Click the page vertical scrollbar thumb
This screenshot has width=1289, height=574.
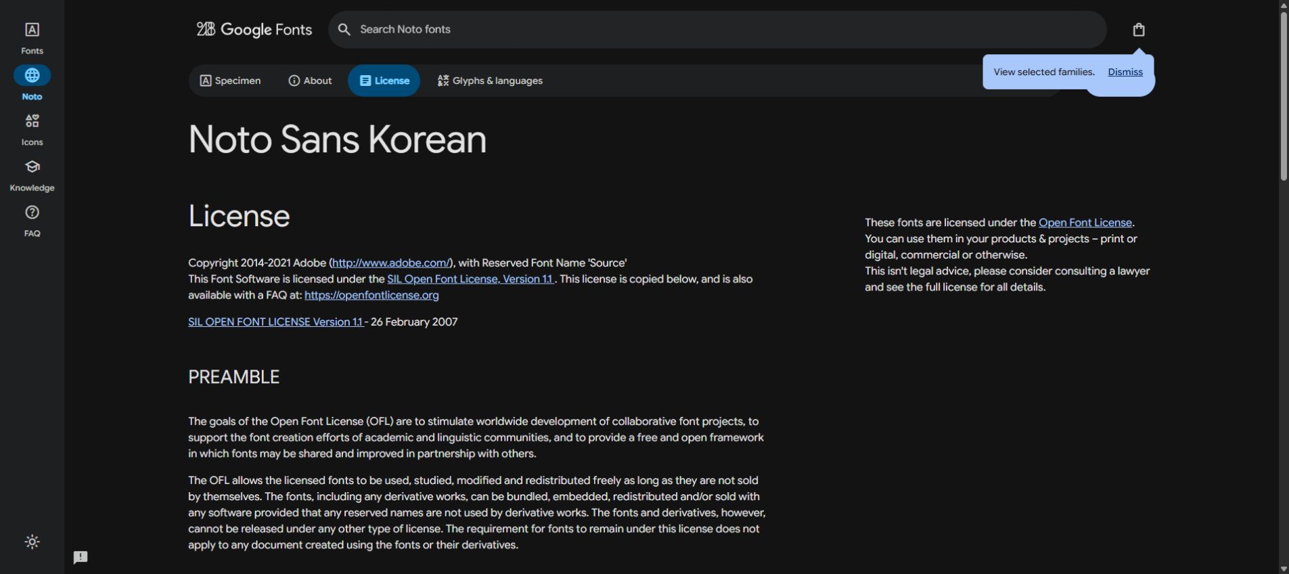[x=1284, y=95]
